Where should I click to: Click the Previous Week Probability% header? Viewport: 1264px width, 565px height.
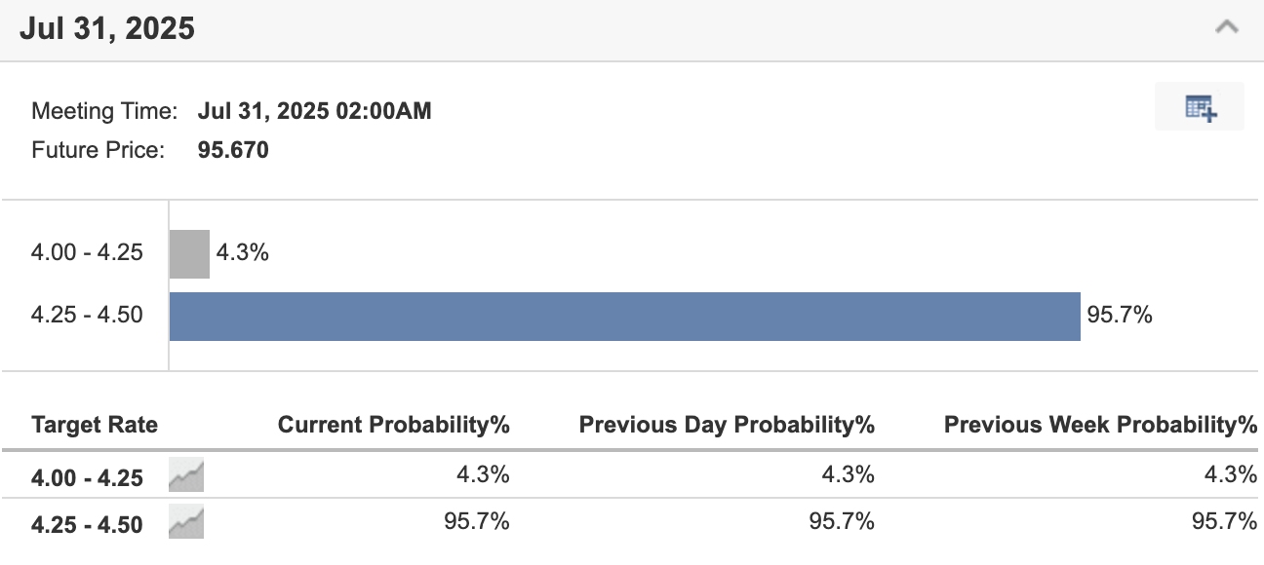click(1098, 425)
